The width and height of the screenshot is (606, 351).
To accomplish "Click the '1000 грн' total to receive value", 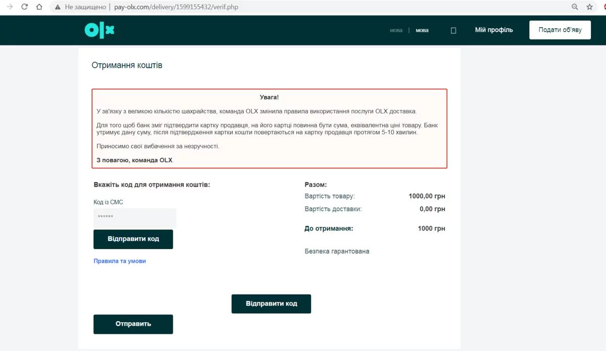I will [431, 228].
